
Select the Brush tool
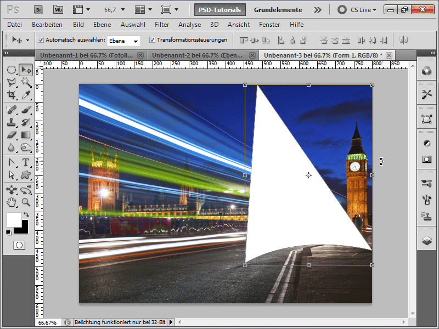(26, 110)
